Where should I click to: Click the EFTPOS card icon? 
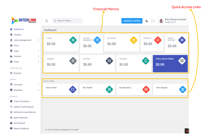(109, 61)
